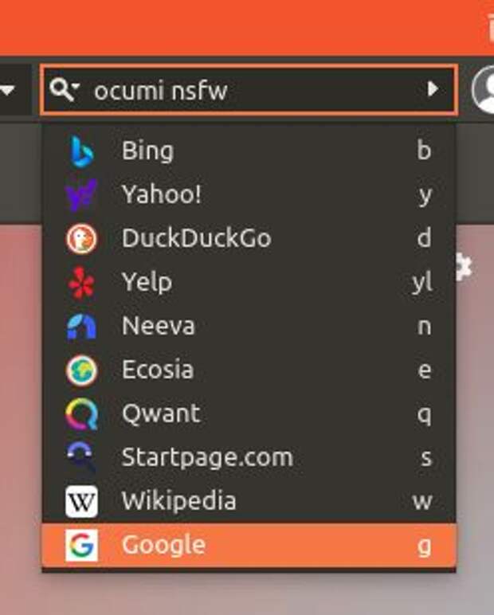Screen dimensions: 494x615
Task: Click the search field's right arrow
Action: point(433,89)
